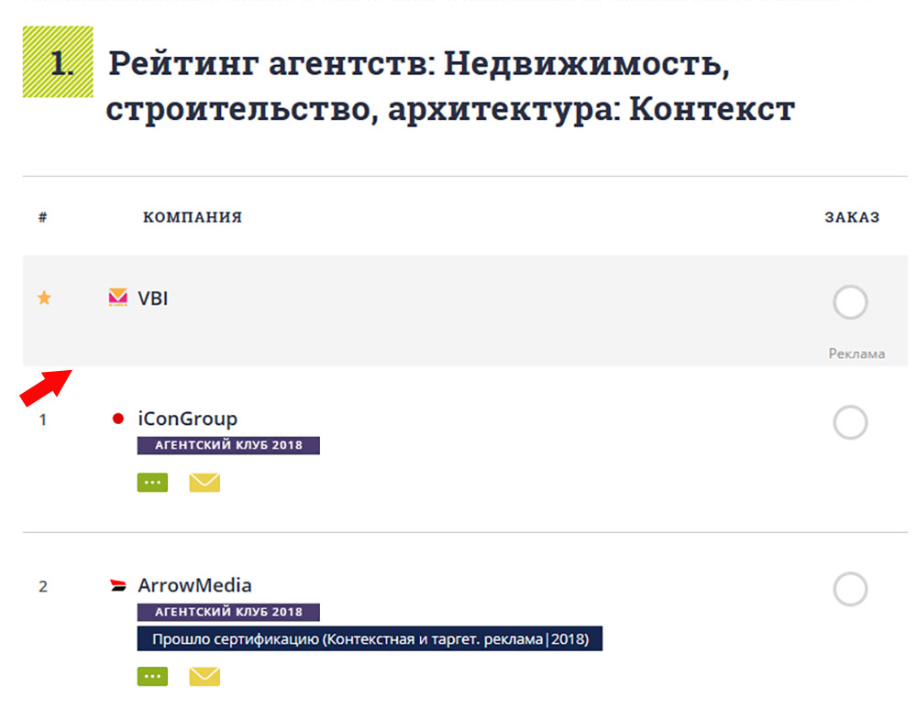Click the # column header
Image resolution: width=917 pixels, height=719 pixels.
click(43, 217)
